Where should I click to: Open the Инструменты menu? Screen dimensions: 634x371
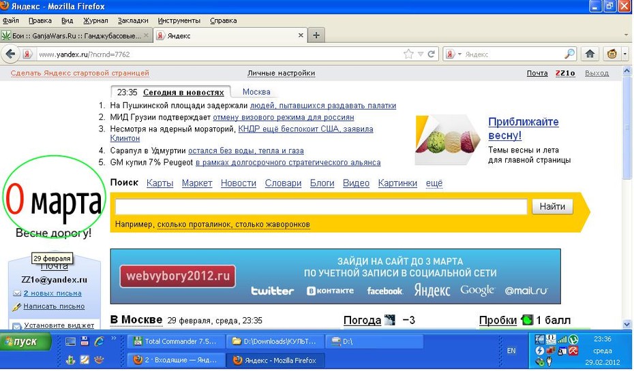pos(179,20)
